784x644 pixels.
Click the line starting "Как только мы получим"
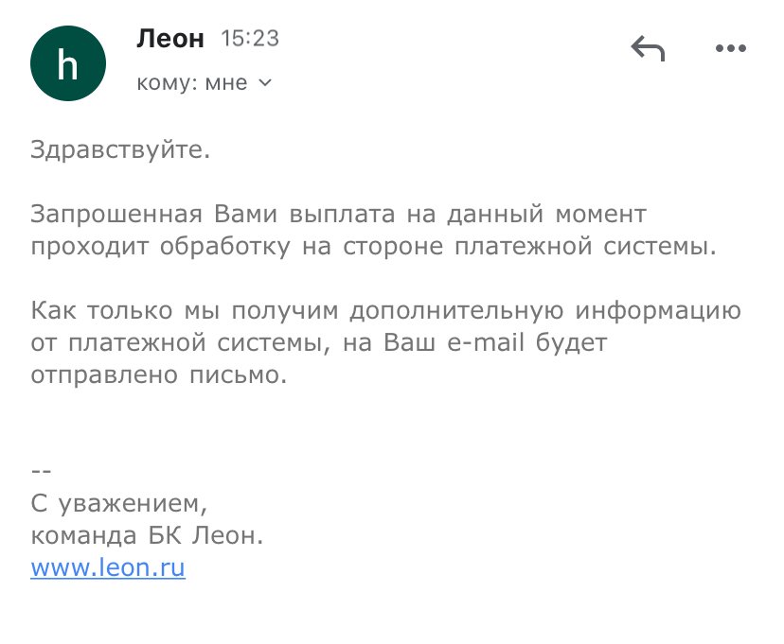385,310
